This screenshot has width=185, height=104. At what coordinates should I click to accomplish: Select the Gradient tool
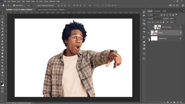click(x=2, y=51)
